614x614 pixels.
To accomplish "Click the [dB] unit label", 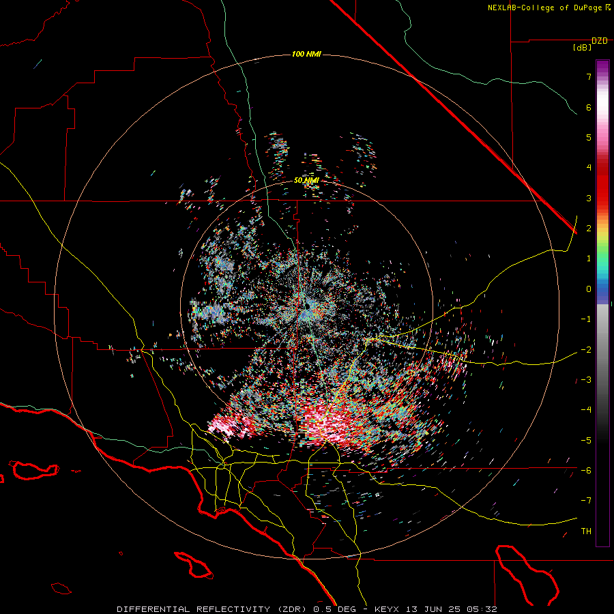I will (583, 48).
